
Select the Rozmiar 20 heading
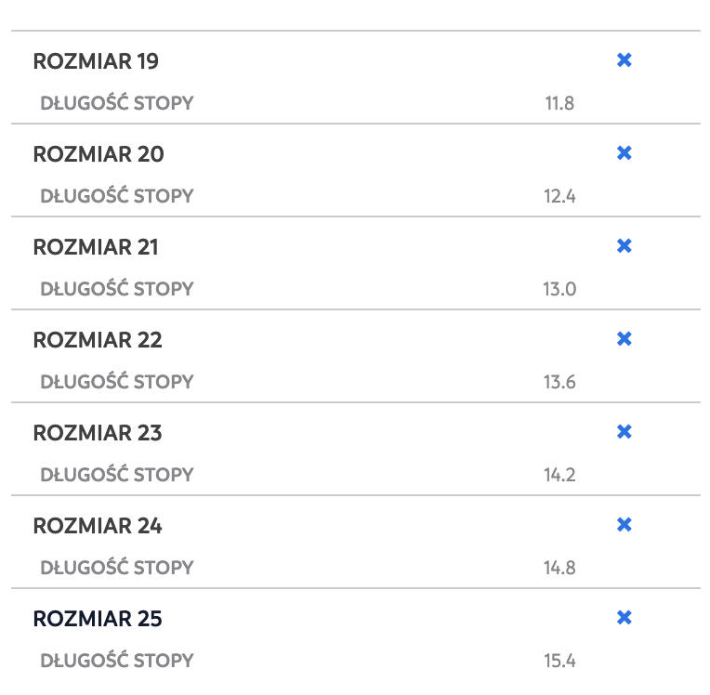tap(99, 154)
